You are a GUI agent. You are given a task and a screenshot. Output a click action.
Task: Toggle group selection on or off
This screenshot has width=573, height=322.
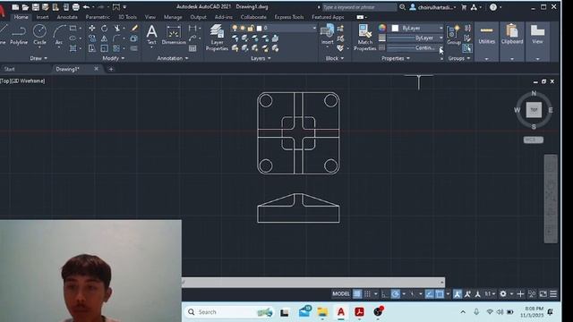[x=467, y=48]
